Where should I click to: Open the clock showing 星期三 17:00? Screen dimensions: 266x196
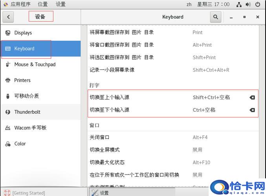pos(213,4)
